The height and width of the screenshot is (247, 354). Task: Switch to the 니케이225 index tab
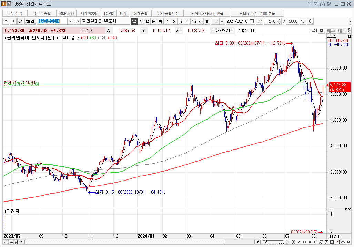(89, 13)
